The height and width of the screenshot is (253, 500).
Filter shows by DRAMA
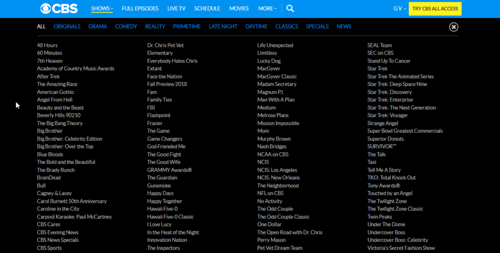[98, 26]
